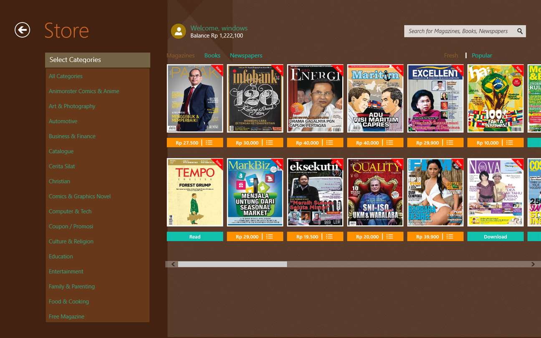Open the Infobank magazine cover

255,98
